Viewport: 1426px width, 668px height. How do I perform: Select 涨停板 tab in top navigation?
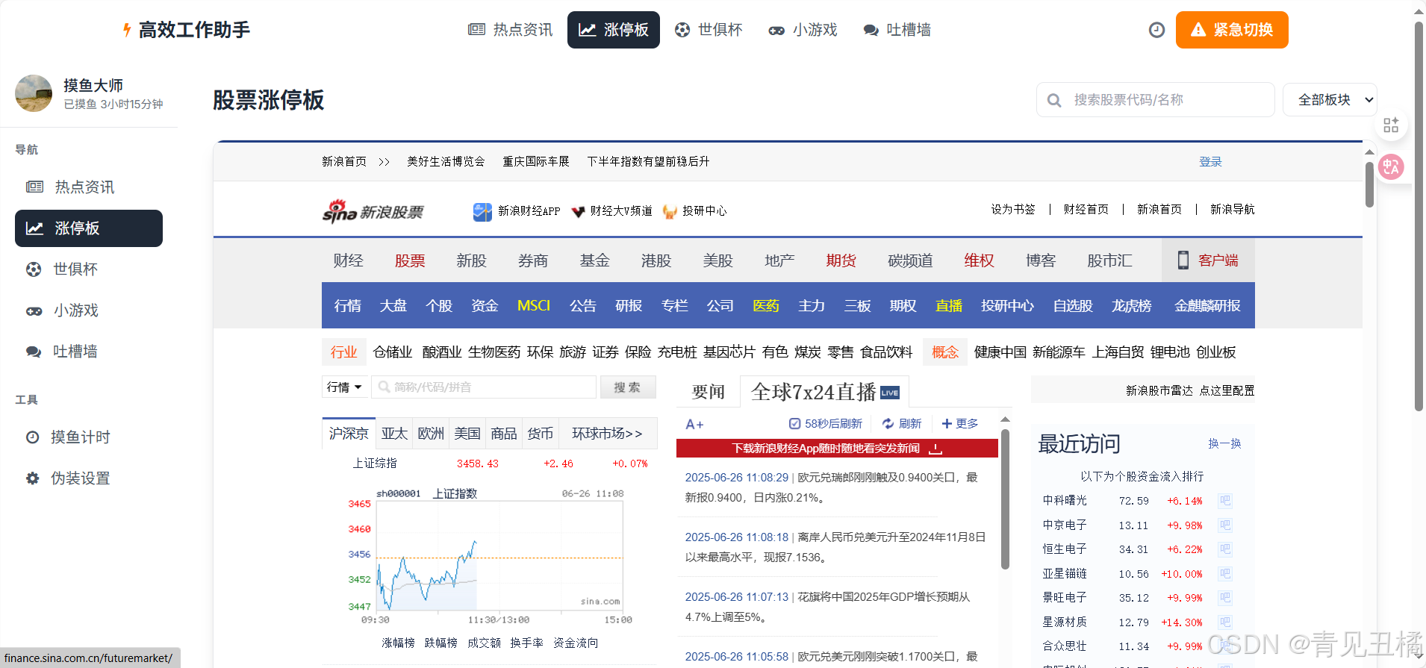(x=614, y=30)
